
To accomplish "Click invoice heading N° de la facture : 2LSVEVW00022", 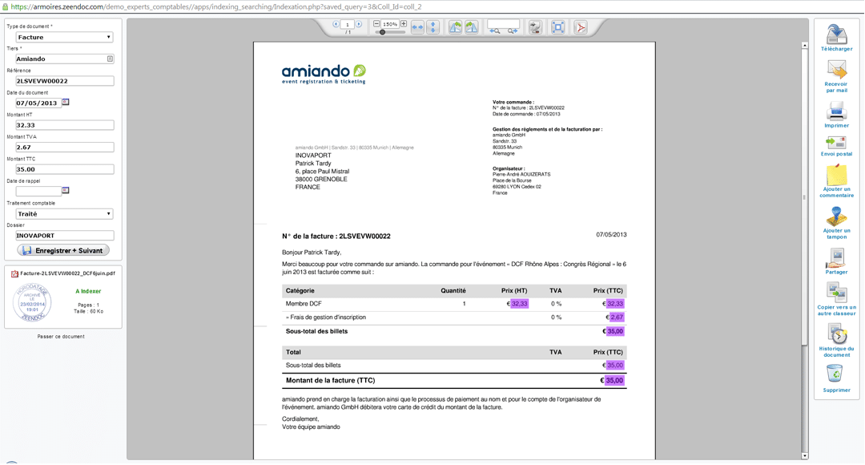I will (336, 237).
